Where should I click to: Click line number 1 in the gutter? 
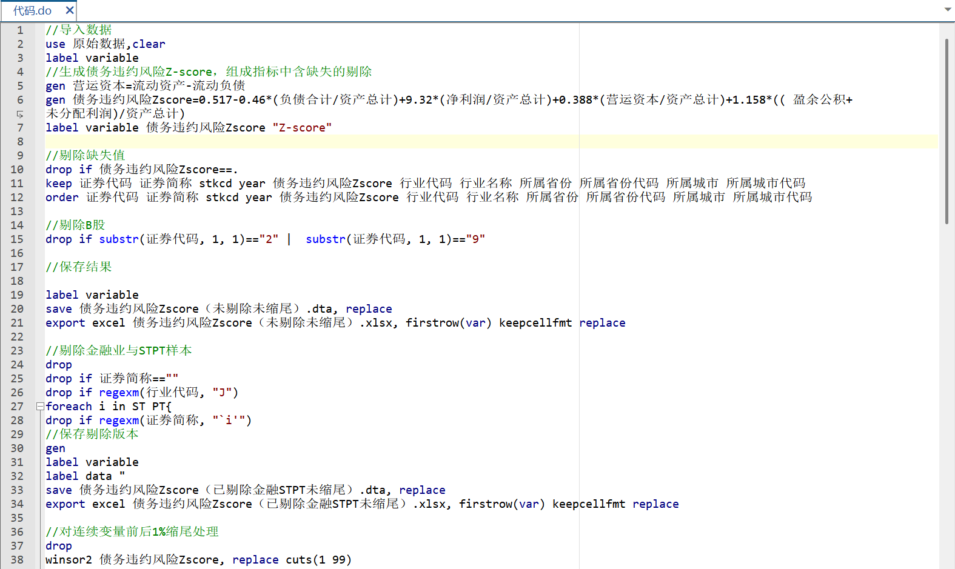point(20,30)
